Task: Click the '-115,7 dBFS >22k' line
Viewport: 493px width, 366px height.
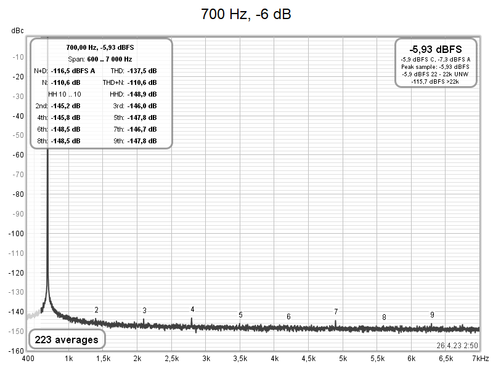Action: point(435,82)
